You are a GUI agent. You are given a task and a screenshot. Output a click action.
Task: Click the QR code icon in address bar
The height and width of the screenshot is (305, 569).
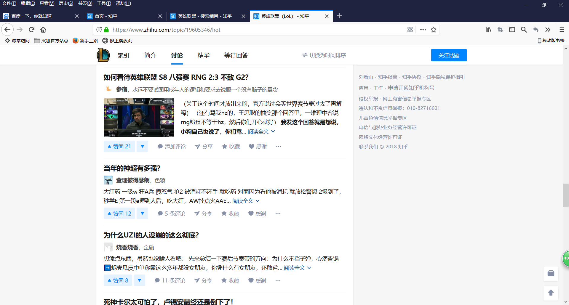[410, 30]
